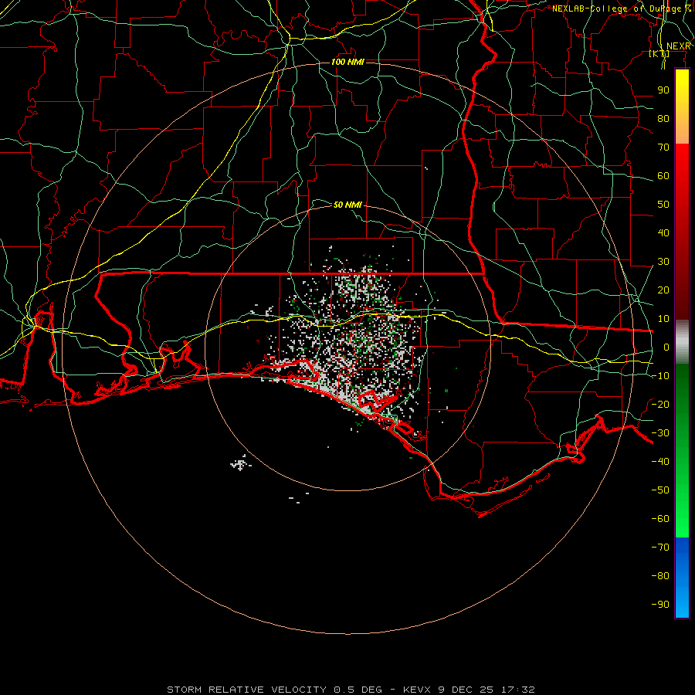Click the "9 DEC 25" date in footer
This screenshot has width=695, height=695.
tap(466, 690)
